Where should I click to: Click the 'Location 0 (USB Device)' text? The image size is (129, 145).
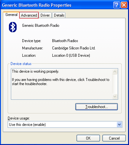pos(71,55)
